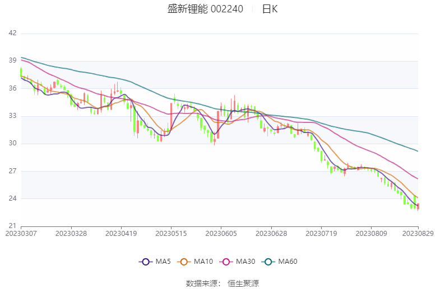Toggle the MA10 legend marker icon
The height and width of the screenshot is (289, 445).
pyautogui.click(x=184, y=262)
